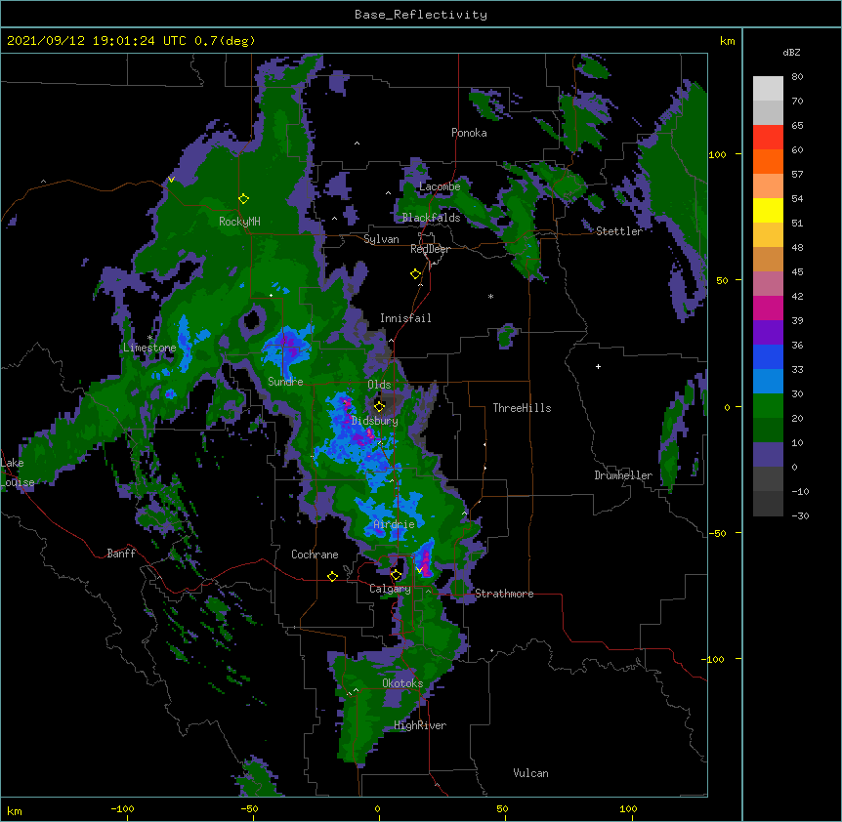Click the -100 tick label on vertical axis
This screenshot has height=822, width=842.
coord(714,659)
